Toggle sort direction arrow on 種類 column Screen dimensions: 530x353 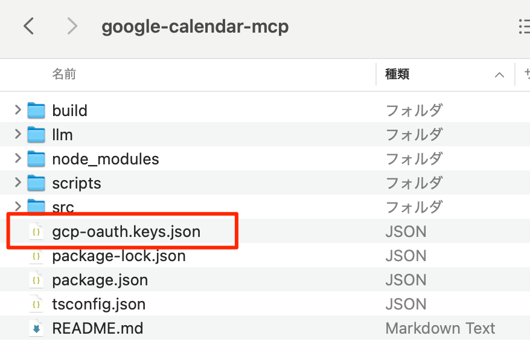coord(499,75)
